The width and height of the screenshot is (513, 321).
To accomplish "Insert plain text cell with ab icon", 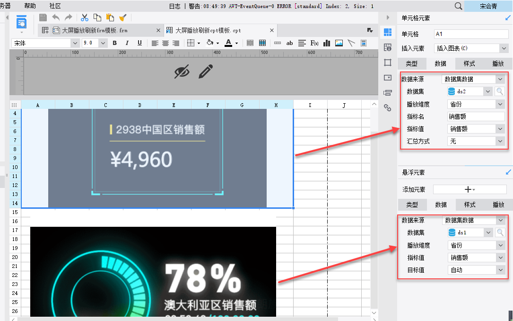I will pos(289,43).
